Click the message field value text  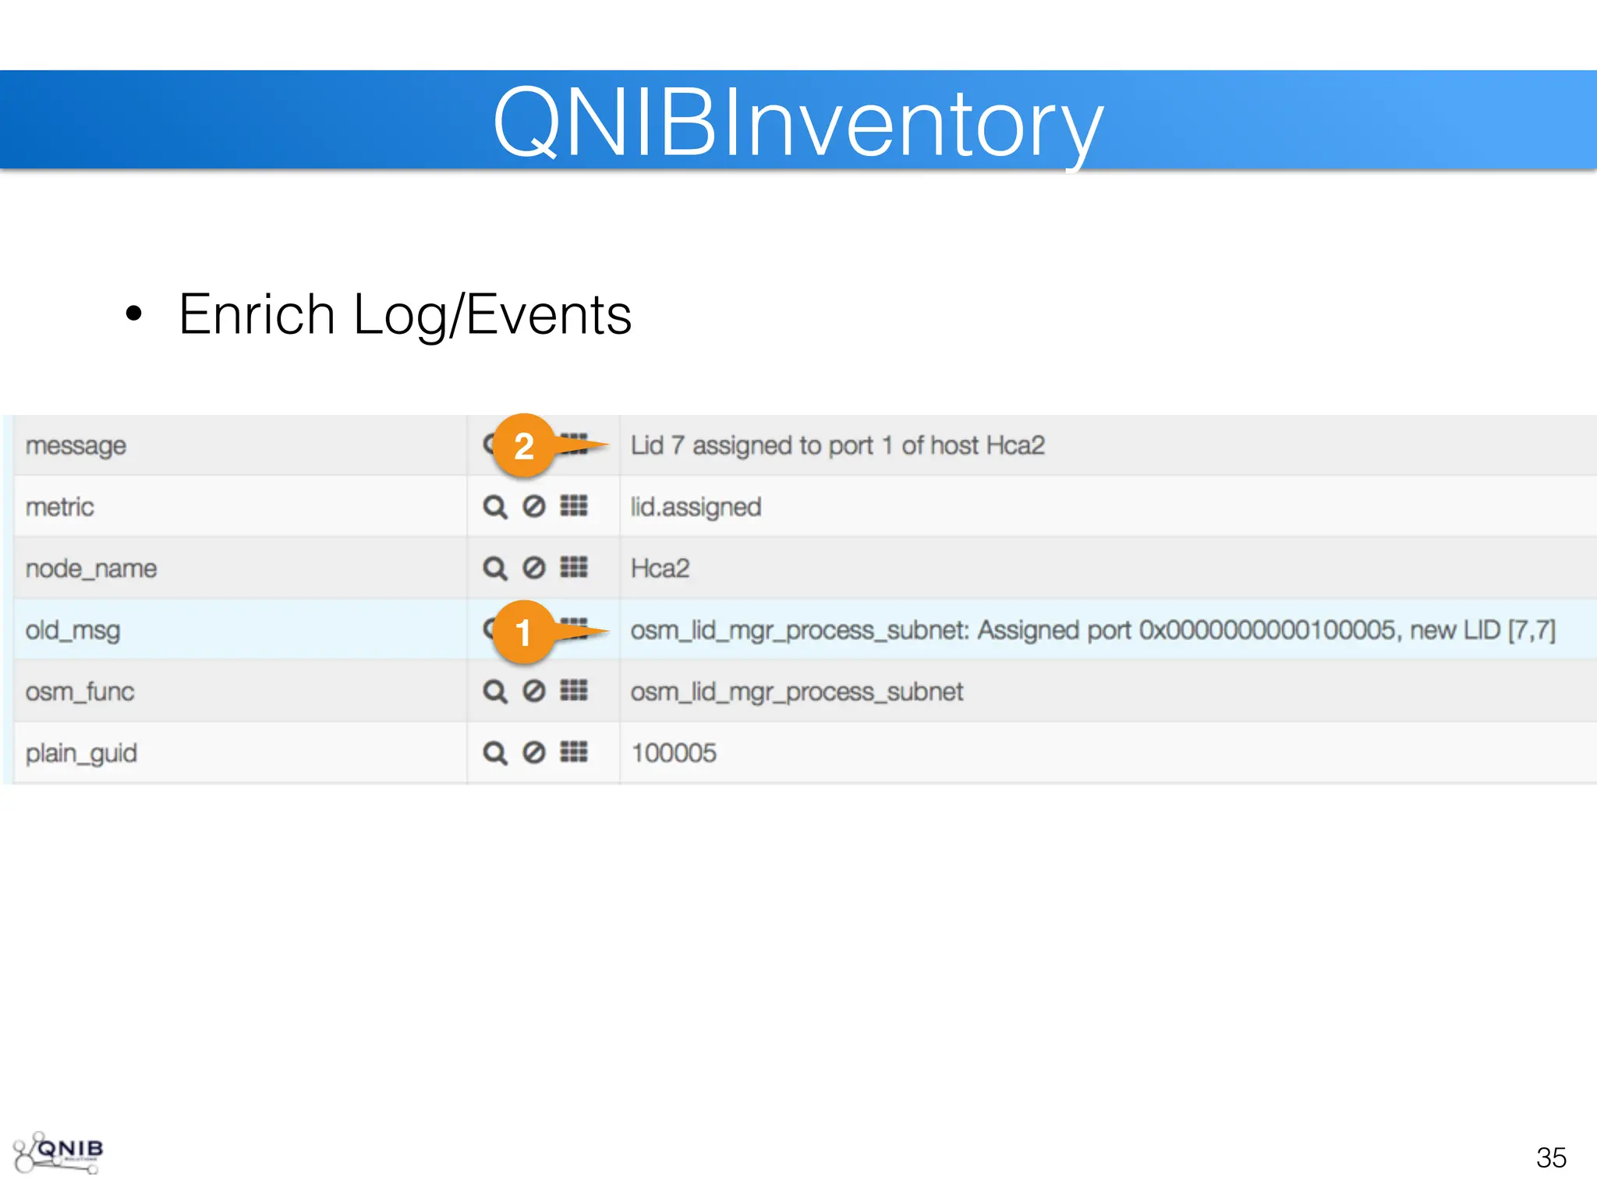837,445
